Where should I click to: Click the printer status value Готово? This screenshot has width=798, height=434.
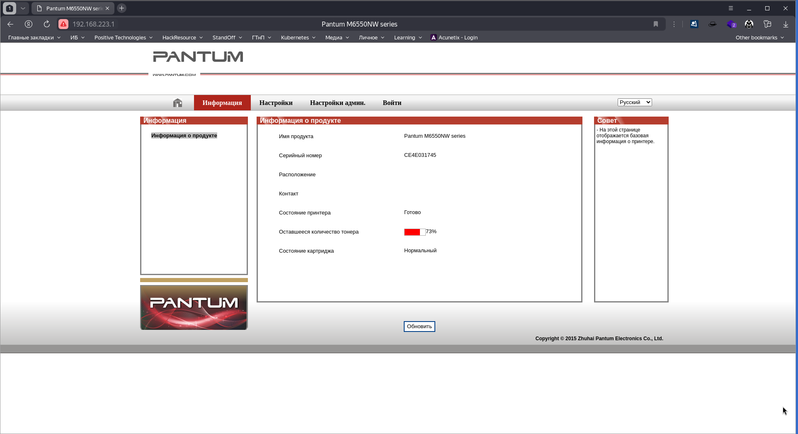coord(412,212)
